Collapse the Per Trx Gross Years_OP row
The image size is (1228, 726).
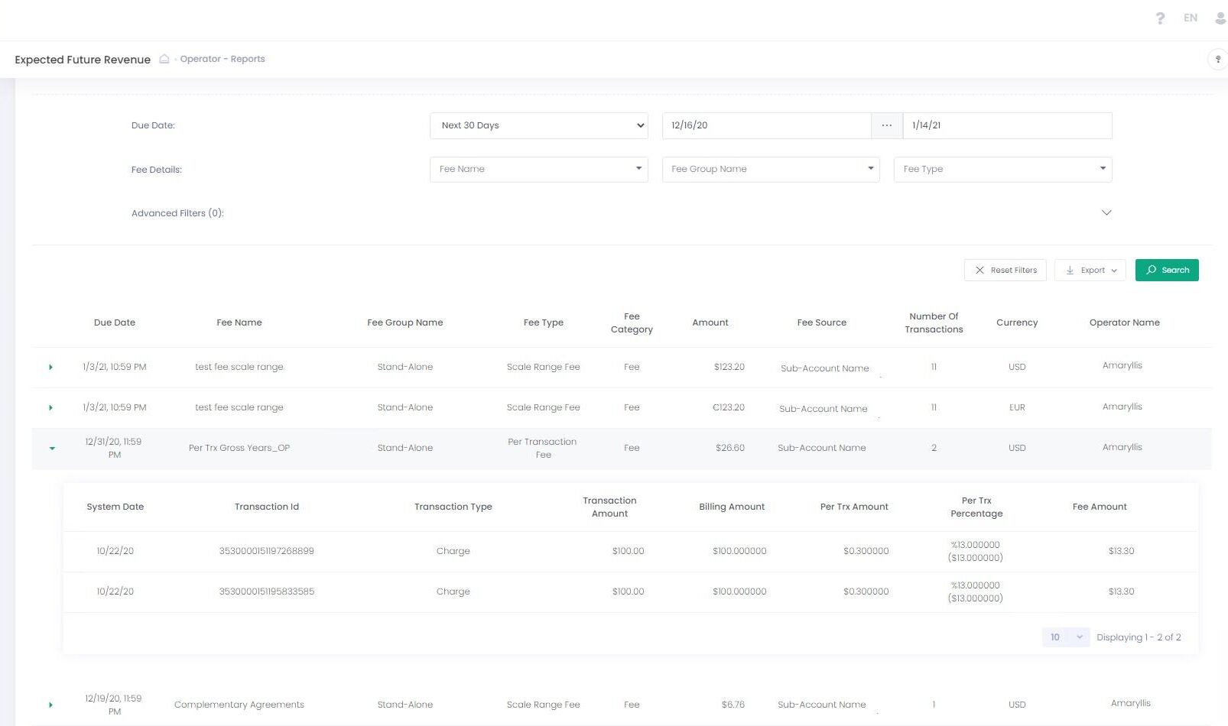(52, 449)
